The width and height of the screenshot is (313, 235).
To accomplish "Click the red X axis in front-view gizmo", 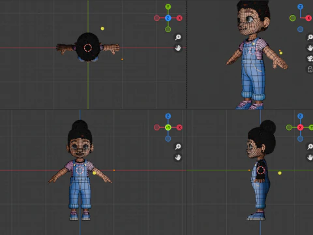I will click(179, 127).
